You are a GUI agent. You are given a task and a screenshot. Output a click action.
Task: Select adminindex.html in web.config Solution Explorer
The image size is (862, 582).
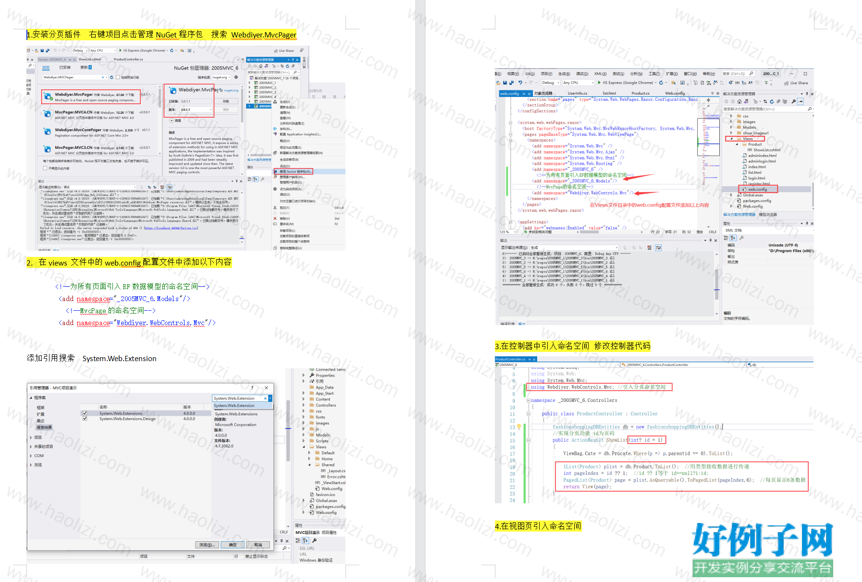point(762,156)
